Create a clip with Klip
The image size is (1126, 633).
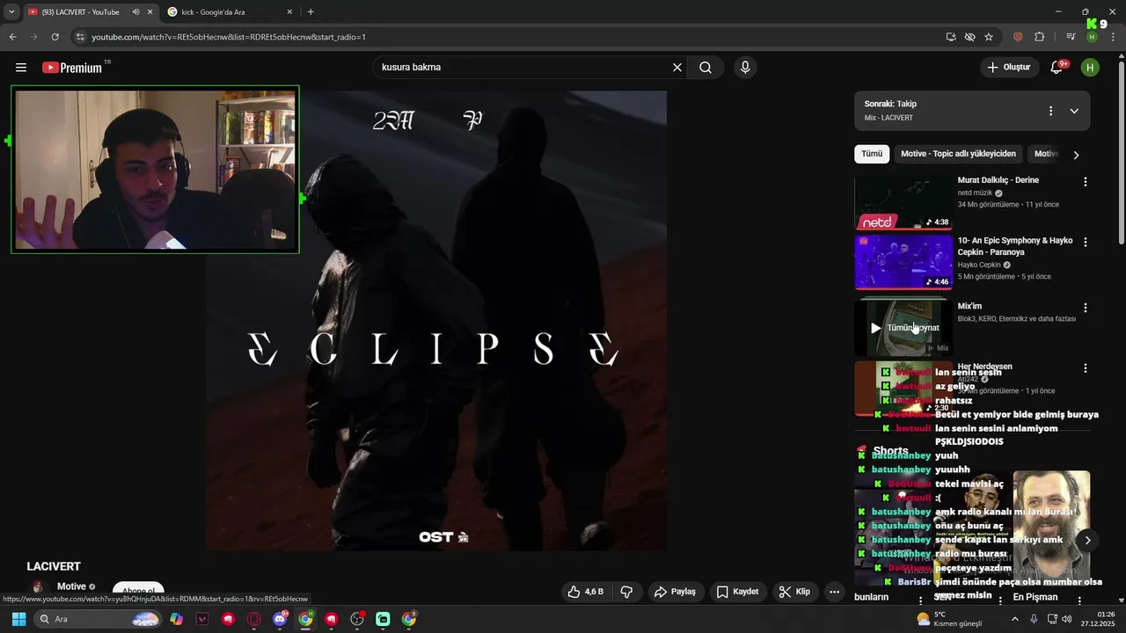(x=795, y=592)
